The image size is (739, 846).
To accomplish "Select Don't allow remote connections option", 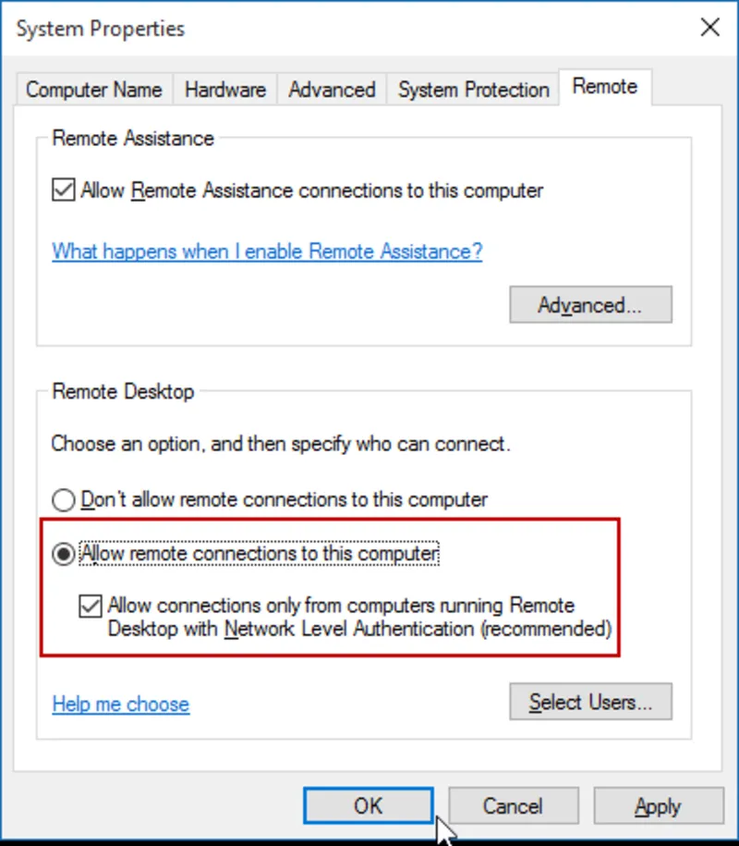I will (x=63, y=499).
